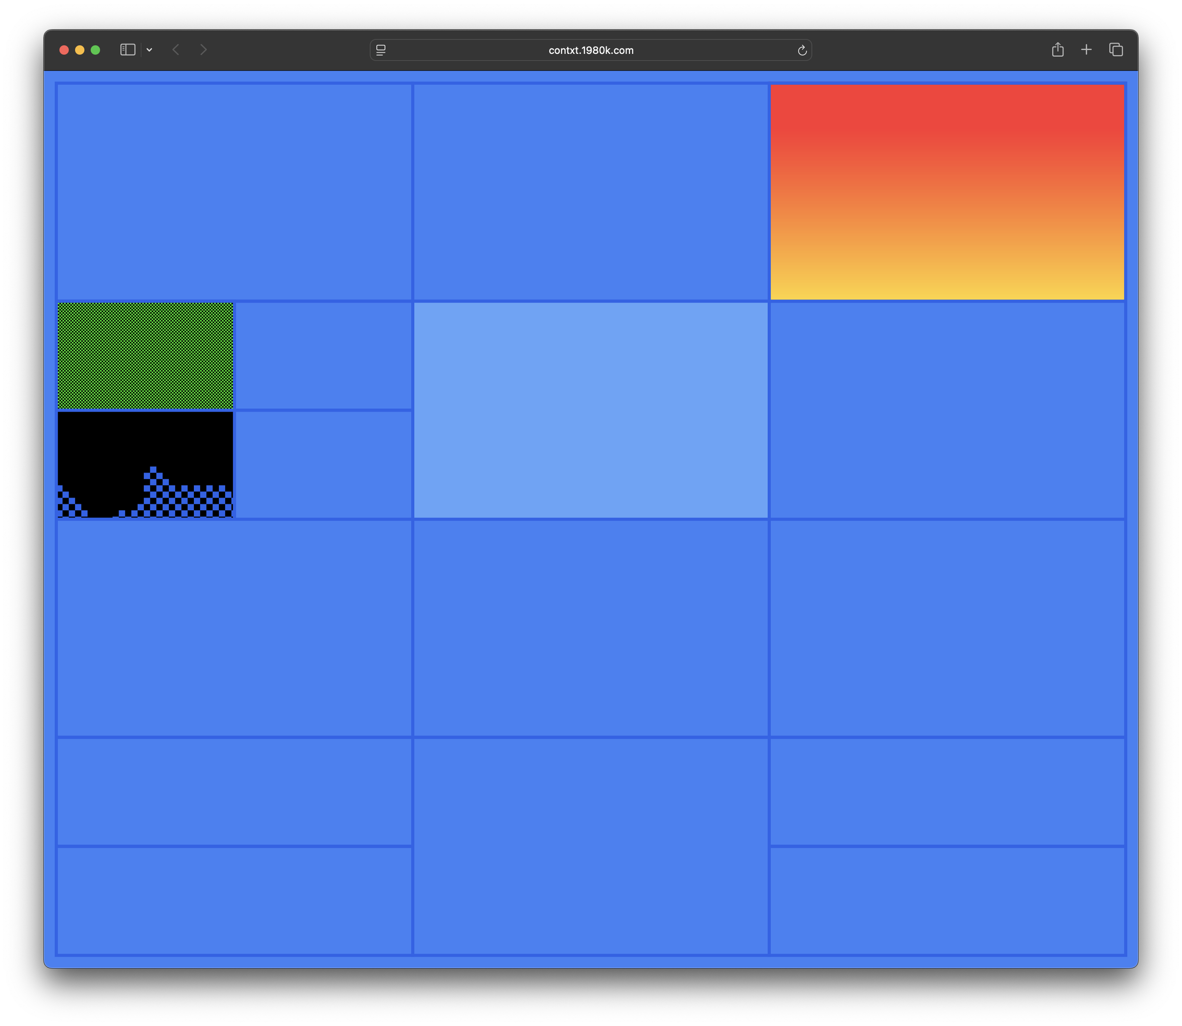1182x1026 pixels.
Task: Select the green dithered pattern tile
Action: tap(145, 356)
